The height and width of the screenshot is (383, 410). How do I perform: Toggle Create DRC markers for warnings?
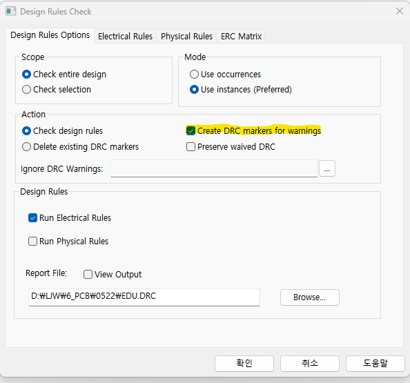(x=191, y=130)
